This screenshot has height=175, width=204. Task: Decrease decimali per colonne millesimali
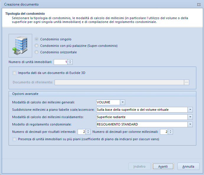170,133
